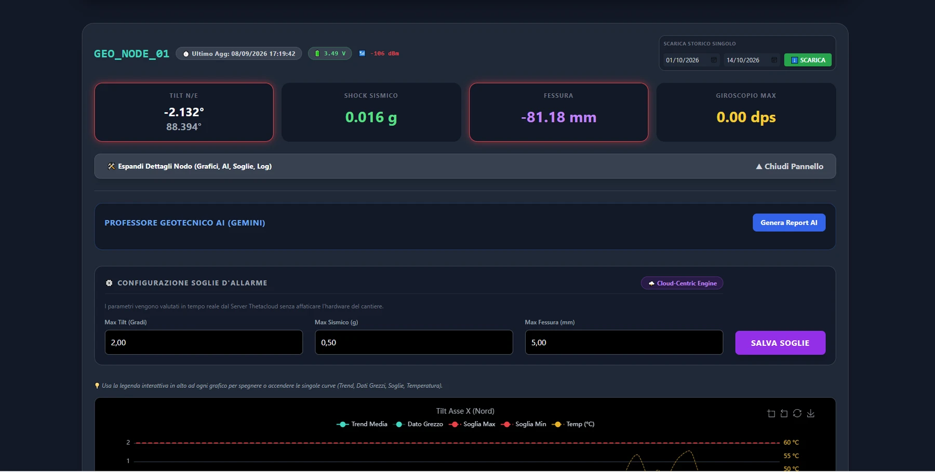The width and height of the screenshot is (935, 472).
Task: Hide the Soglia Min line in legend
Action: (523, 424)
